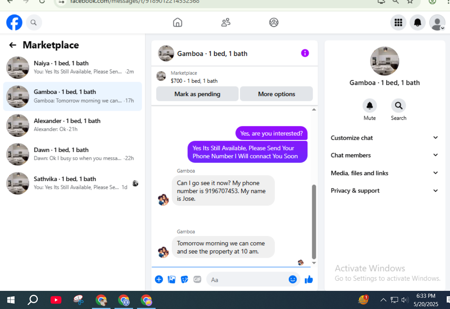Image resolution: width=450 pixels, height=309 pixels.
Task: Click the More options button
Action: [x=276, y=94]
